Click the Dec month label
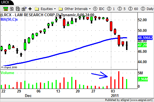The height and width of the screenshot is (102, 154). click(28, 96)
